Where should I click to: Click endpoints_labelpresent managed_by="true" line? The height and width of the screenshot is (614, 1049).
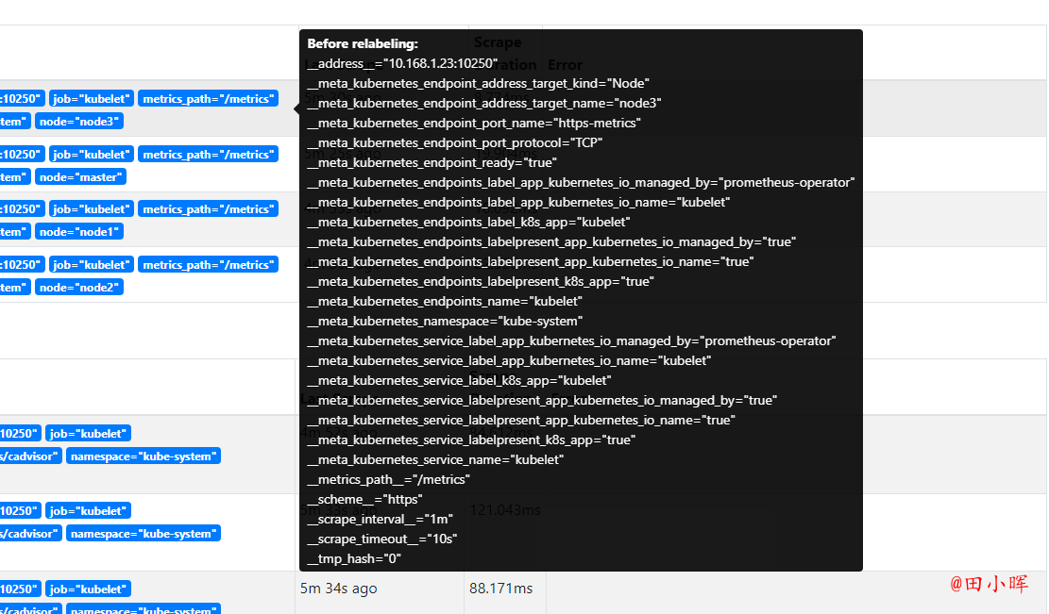pos(551,241)
